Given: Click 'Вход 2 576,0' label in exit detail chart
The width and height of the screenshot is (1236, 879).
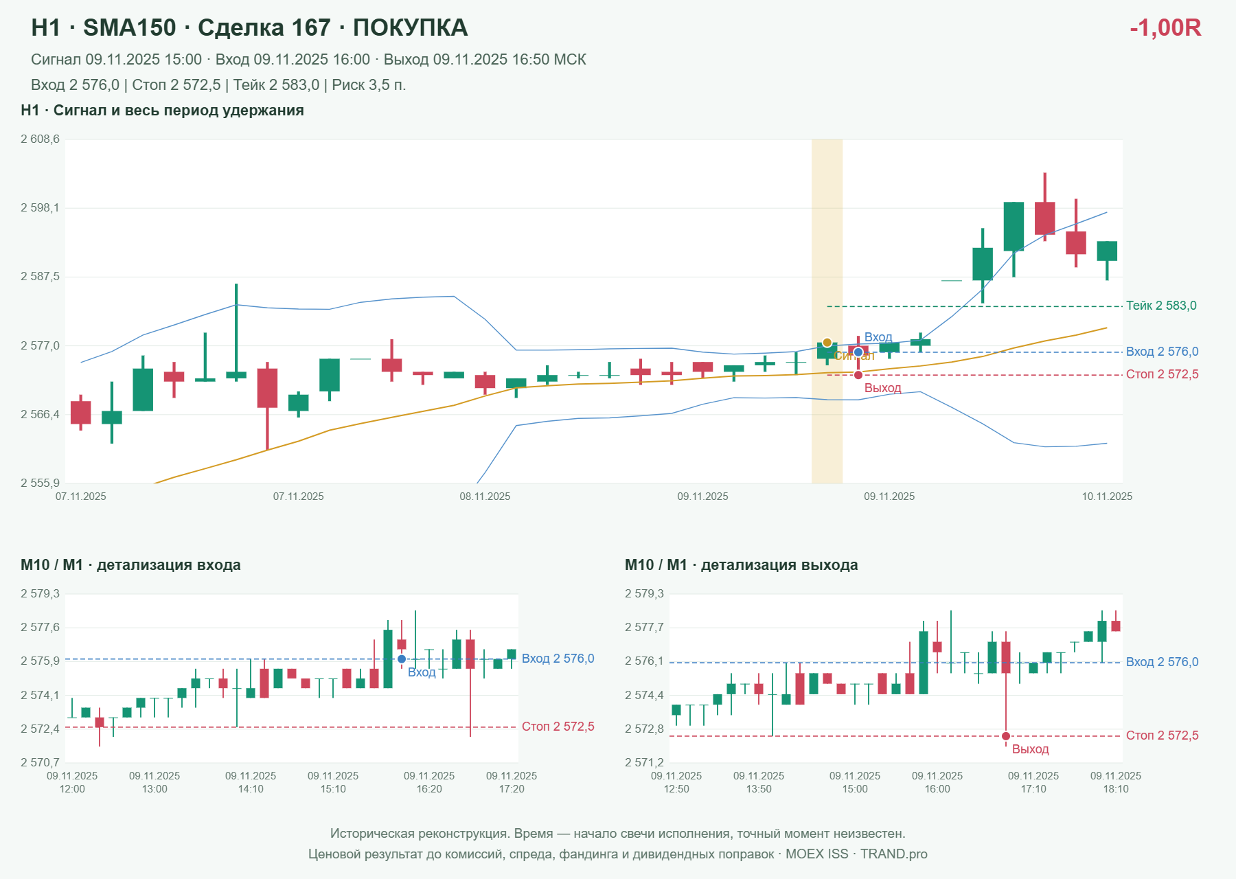Looking at the screenshot, I should point(1163,662).
